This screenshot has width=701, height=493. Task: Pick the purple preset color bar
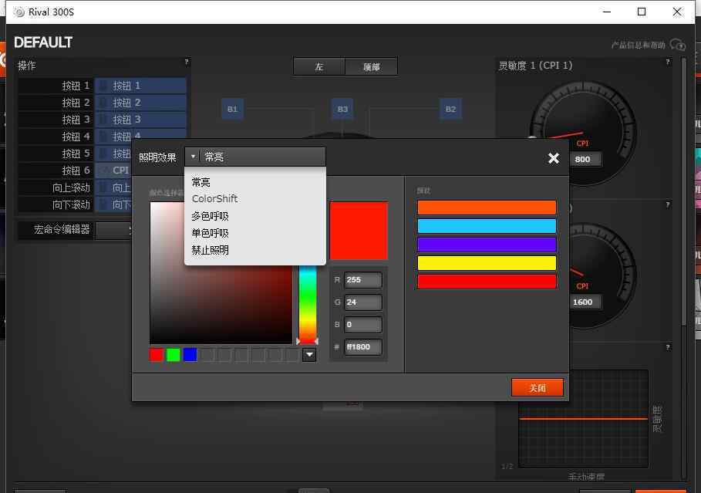coord(487,245)
